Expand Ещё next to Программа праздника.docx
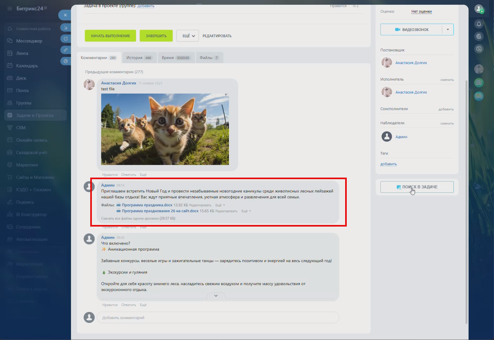The width and height of the screenshot is (494, 340). pos(220,205)
